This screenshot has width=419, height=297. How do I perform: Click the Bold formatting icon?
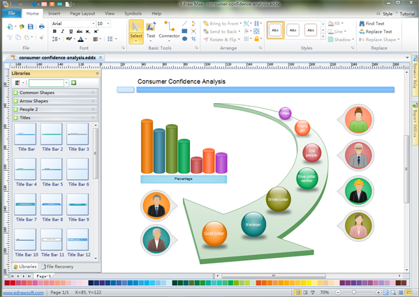point(54,31)
